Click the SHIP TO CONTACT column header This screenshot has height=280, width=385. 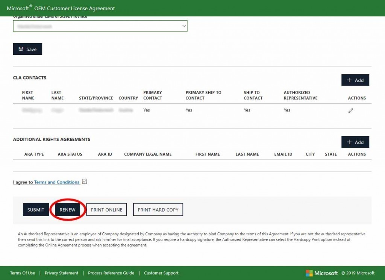coord(253,95)
